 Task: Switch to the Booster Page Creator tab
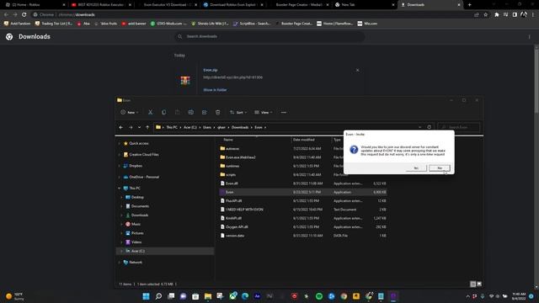click(x=299, y=5)
